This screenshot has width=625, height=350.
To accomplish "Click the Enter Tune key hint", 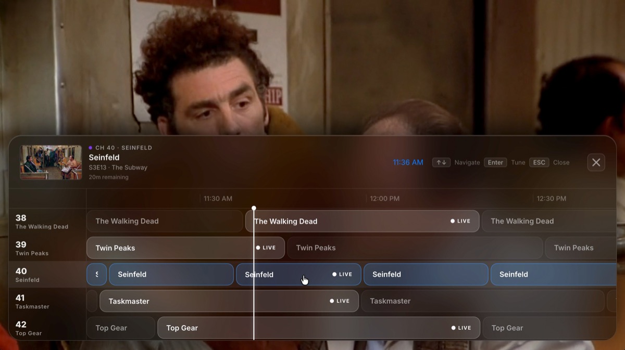I will [495, 162].
